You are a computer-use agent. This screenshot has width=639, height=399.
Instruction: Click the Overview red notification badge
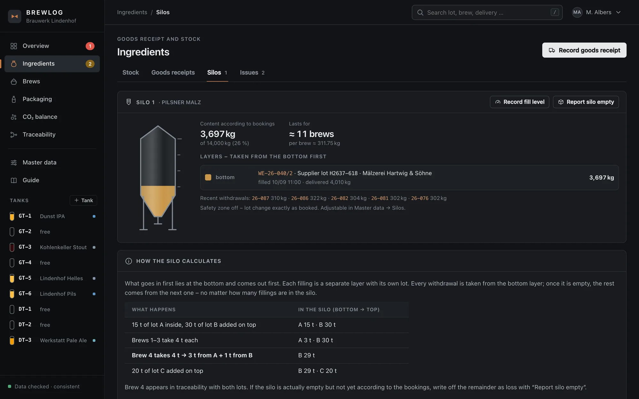(x=90, y=46)
